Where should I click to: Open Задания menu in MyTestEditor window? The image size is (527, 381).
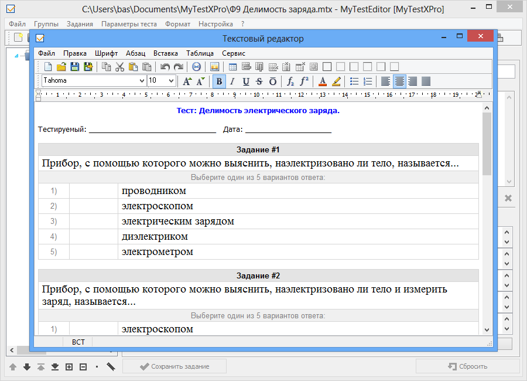pyautogui.click(x=80, y=24)
